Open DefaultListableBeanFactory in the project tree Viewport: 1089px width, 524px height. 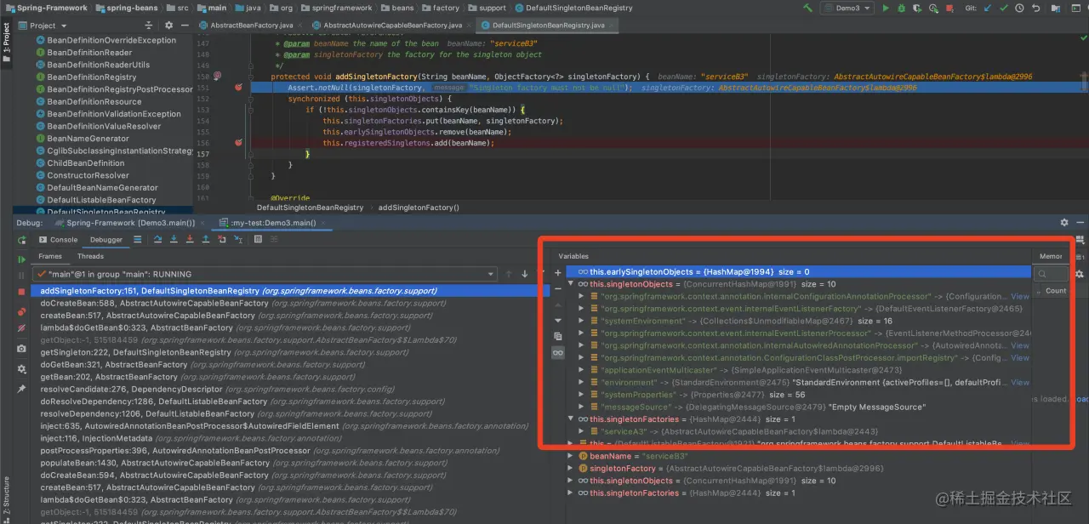(101, 200)
